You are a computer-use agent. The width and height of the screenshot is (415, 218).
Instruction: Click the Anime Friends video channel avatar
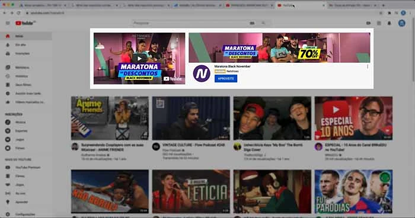(x=75, y=146)
